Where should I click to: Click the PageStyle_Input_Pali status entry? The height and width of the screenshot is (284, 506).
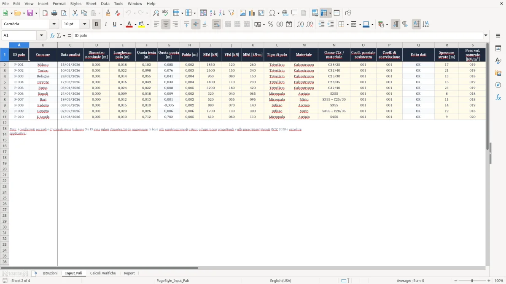[x=172, y=281]
